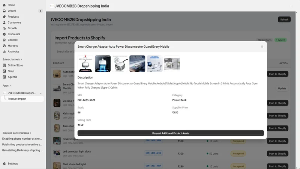The image size is (300, 169).
Task: Click the Markets globe icon
Action: (4, 46)
